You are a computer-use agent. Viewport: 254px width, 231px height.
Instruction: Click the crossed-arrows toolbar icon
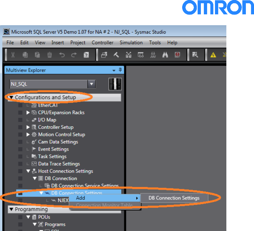coord(128,55)
